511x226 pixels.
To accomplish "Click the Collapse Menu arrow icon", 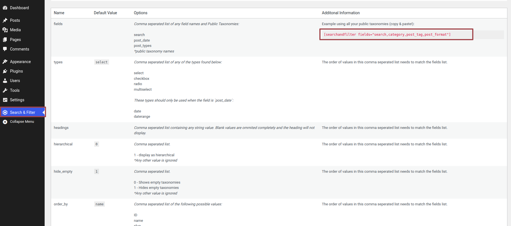I will (5, 122).
